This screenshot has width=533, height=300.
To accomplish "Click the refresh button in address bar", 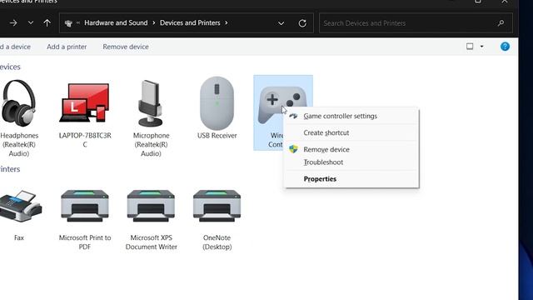I will pyautogui.click(x=302, y=23).
